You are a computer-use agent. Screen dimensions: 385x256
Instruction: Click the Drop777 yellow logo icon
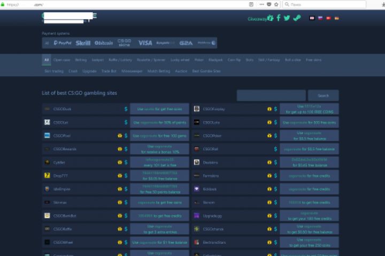click(47, 175)
